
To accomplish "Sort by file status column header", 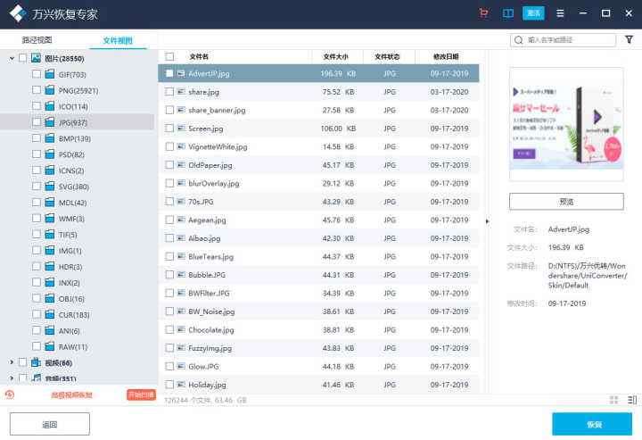I will [x=387, y=56].
